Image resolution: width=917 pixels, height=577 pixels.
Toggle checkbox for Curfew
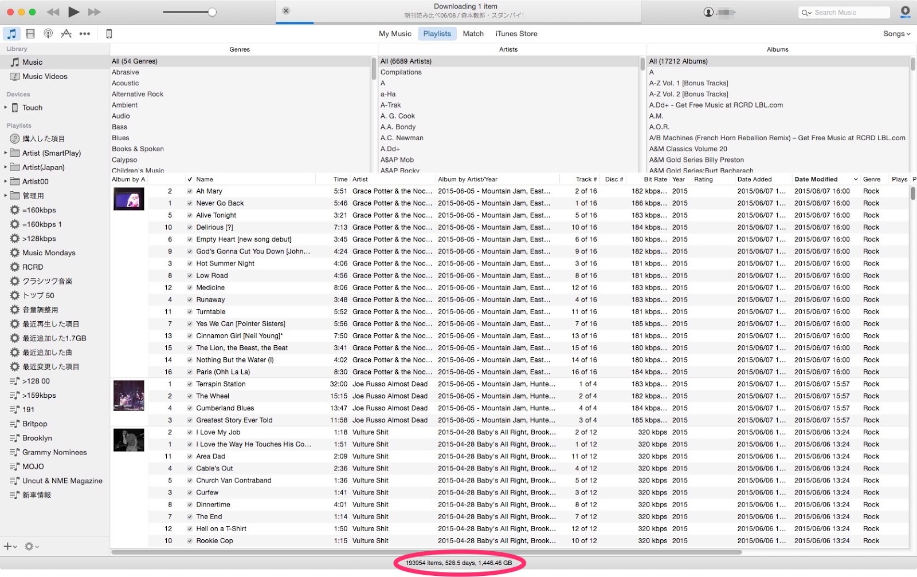point(190,492)
